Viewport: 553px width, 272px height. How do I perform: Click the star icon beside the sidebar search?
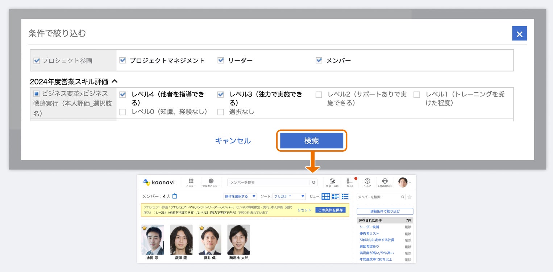(x=409, y=197)
